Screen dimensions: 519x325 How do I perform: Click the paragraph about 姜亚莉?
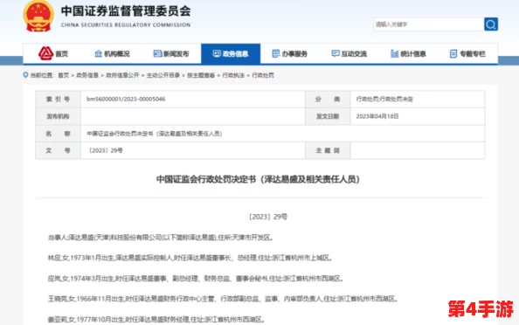[156, 320]
